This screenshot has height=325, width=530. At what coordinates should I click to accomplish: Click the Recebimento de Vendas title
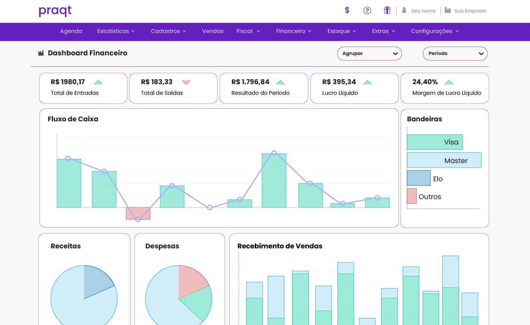click(x=280, y=246)
